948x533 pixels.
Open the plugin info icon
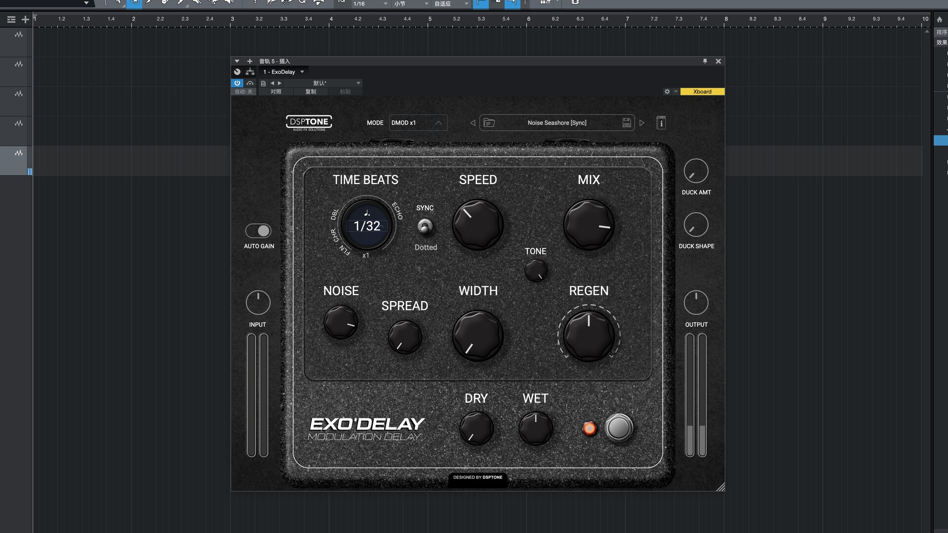[661, 123]
